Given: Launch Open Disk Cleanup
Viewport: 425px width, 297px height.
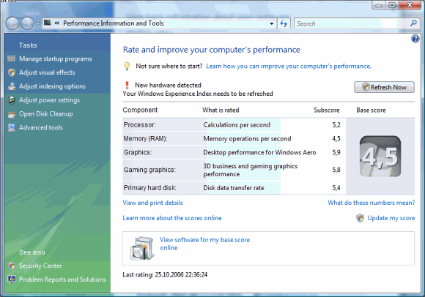Looking at the screenshot, I should [46, 114].
